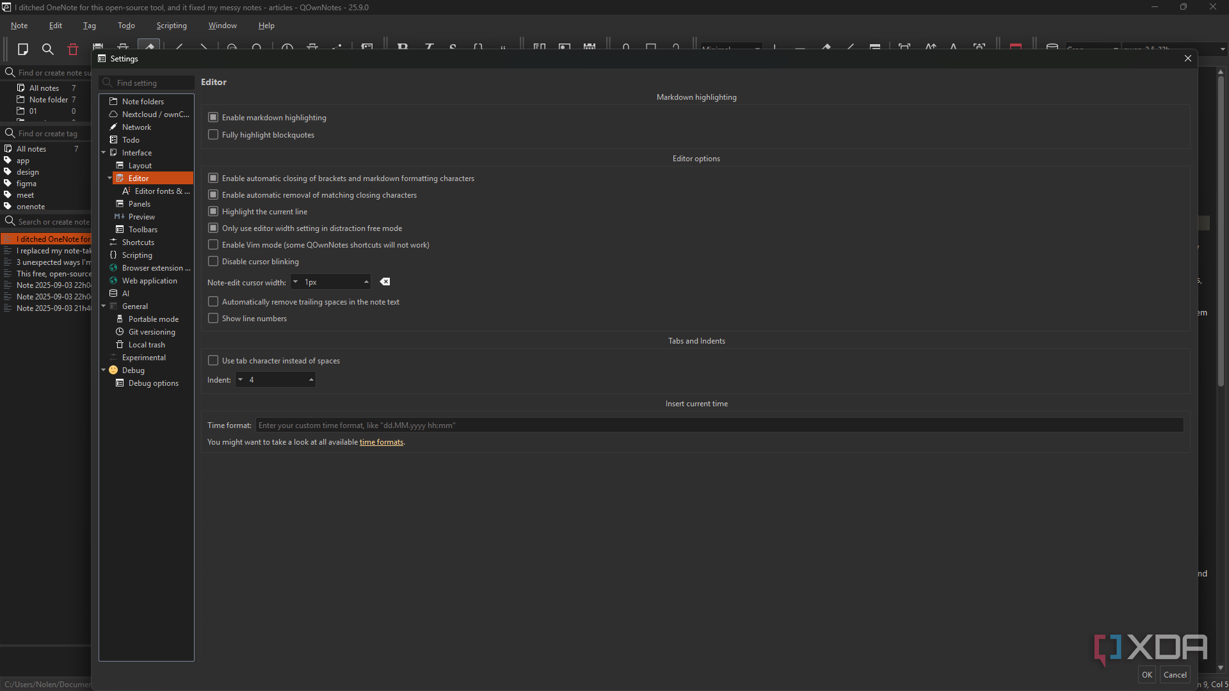Toggle Enable markdown highlighting checkbox
This screenshot has height=691, width=1229.
point(213,118)
